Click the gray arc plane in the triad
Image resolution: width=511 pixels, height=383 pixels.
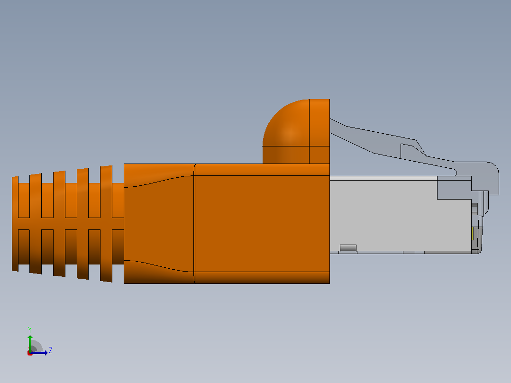[x=36, y=346]
